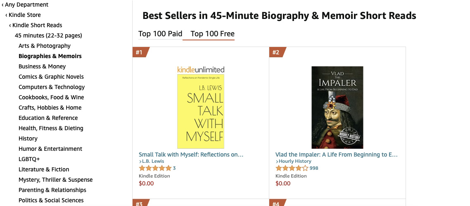
Task: Go up to Kindle Short Reads category
Action: click(36, 25)
